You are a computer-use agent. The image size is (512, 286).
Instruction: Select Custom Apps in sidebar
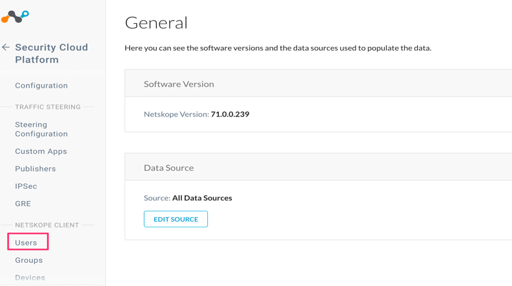point(41,151)
